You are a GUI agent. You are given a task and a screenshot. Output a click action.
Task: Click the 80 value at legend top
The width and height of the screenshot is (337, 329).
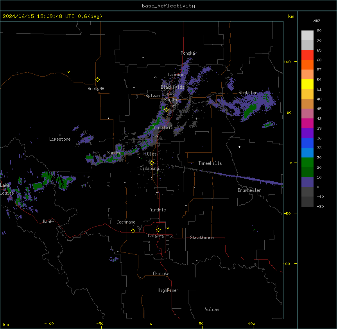[x=319, y=31]
